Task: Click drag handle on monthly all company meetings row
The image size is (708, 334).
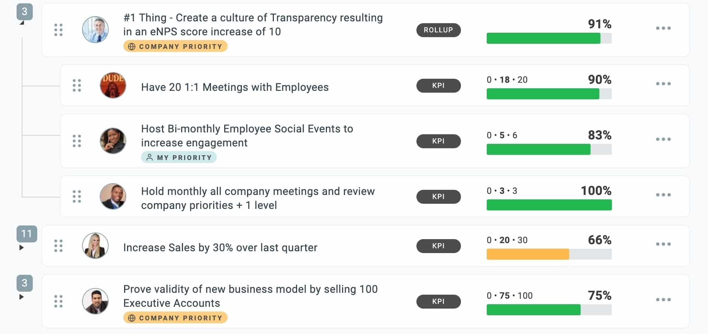Action: click(77, 196)
